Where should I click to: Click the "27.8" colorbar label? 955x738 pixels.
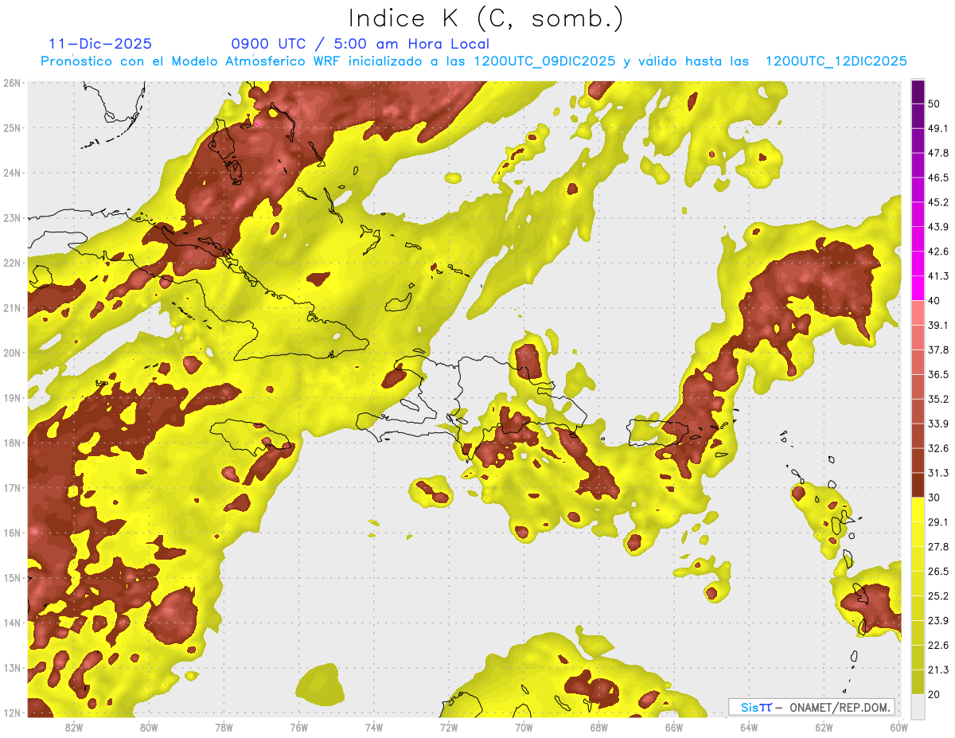tap(938, 547)
